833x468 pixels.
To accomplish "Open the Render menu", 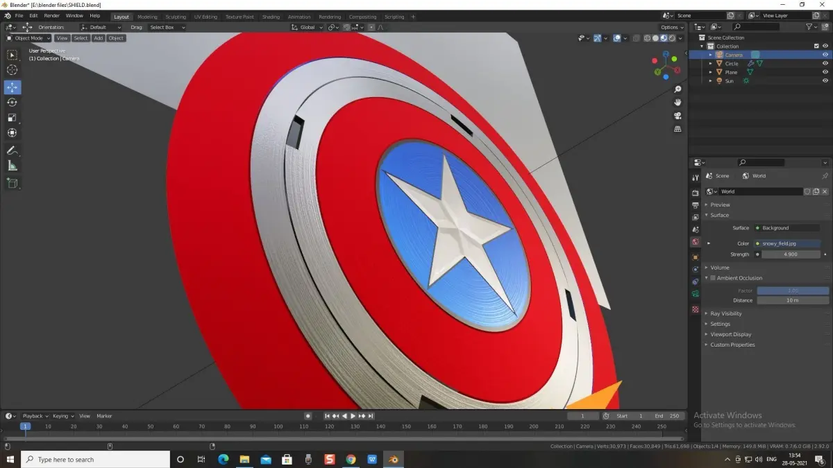I will 51,15.
